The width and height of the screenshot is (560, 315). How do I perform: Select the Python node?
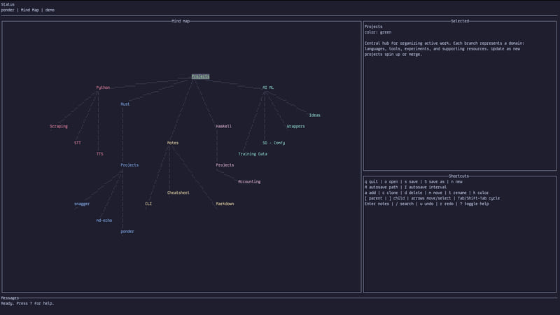[x=103, y=87]
